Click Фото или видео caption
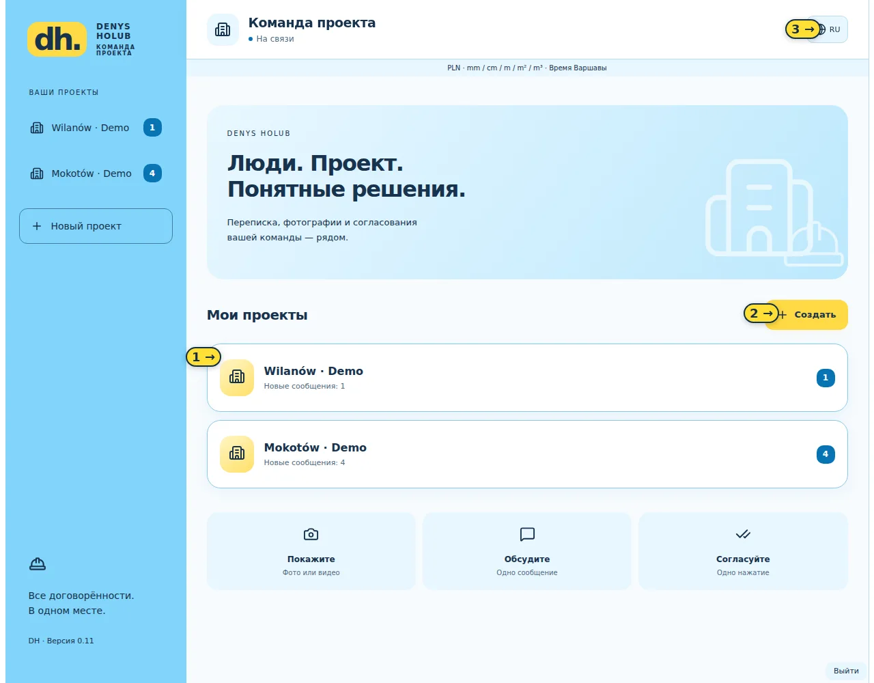 coord(311,573)
